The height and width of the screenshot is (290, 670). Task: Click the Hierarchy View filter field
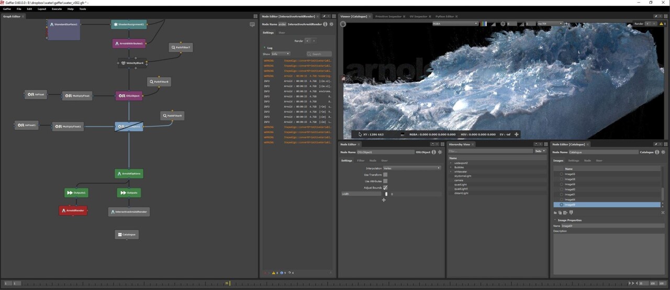490,151
